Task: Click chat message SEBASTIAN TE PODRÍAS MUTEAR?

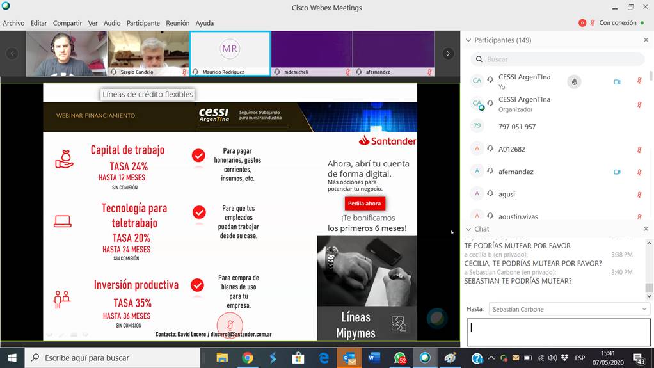Action: click(518, 281)
